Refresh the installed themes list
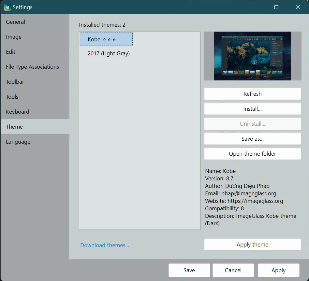 [252, 94]
